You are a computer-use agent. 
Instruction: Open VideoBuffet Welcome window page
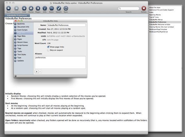coord(160,25)
